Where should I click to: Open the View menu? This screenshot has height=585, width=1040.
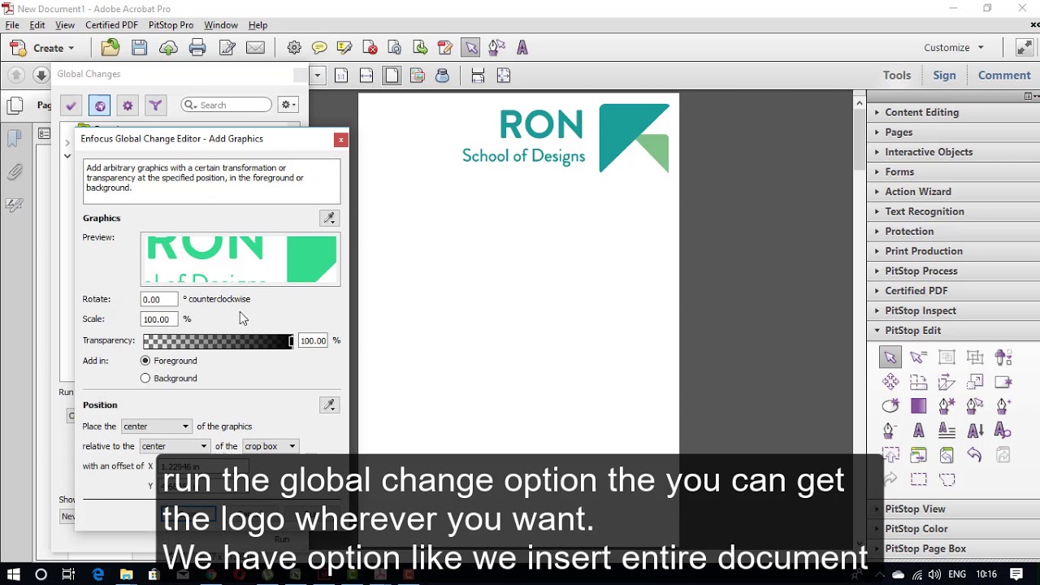(x=65, y=25)
